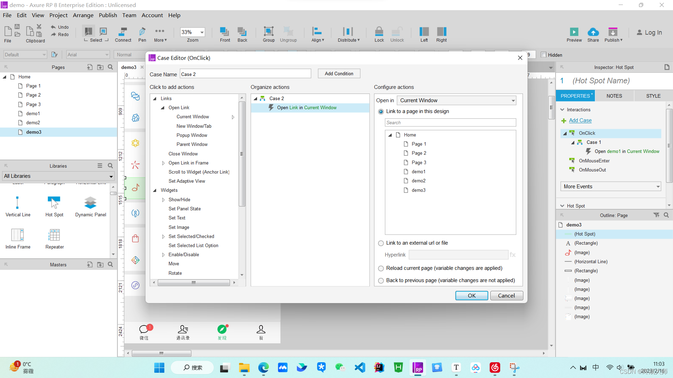Click the Add Case link

(x=580, y=120)
